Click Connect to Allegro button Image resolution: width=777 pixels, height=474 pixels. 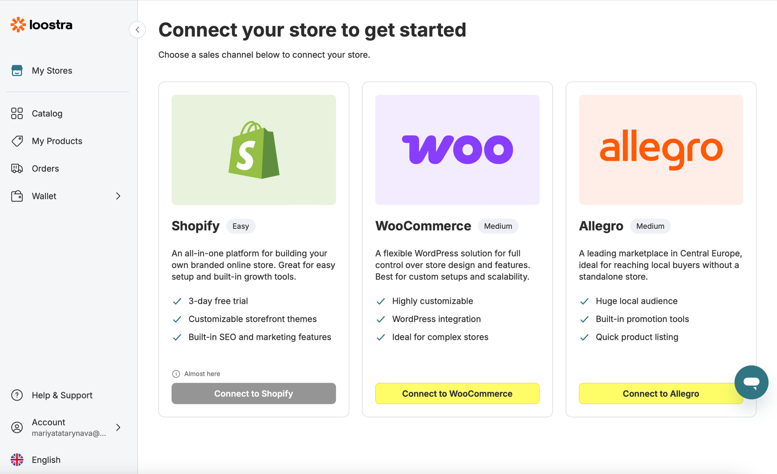coord(661,393)
